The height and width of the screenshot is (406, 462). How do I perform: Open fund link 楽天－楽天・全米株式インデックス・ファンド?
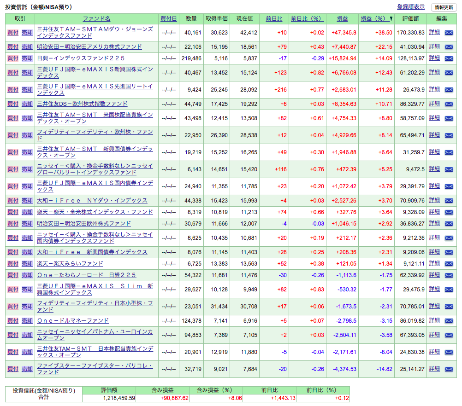[x=95, y=212]
